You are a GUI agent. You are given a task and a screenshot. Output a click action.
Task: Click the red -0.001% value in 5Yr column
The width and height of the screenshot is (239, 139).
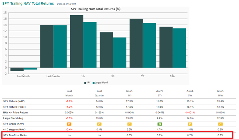click(190, 112)
